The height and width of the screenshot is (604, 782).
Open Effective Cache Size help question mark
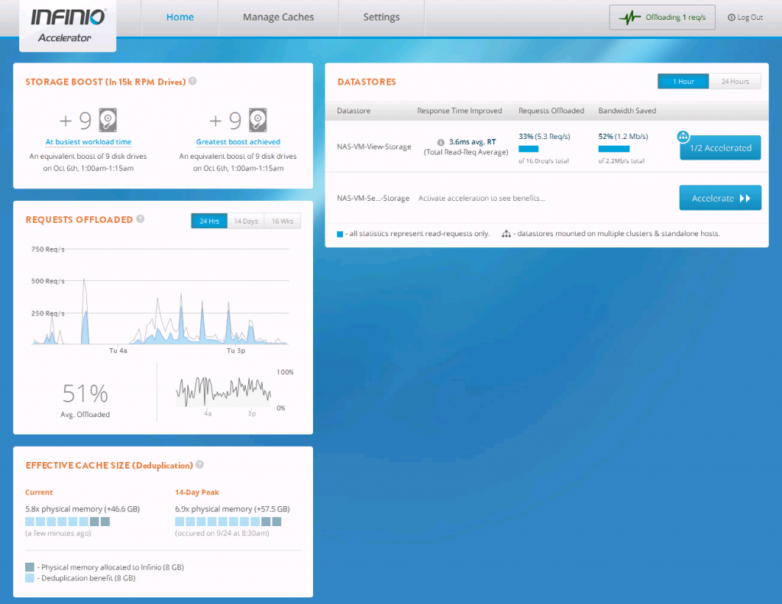[x=199, y=464]
